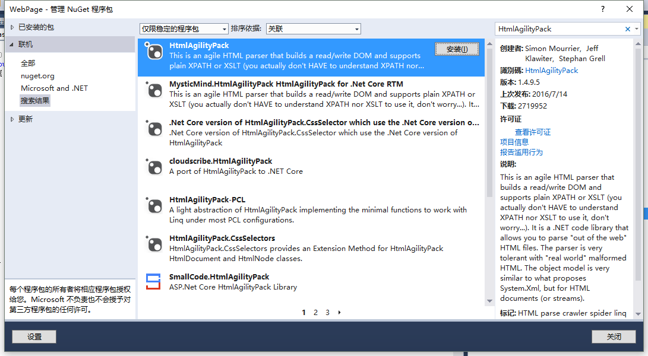The image size is (648, 356).
Task: Open the search box history dropdown arrow
Action: (637, 29)
